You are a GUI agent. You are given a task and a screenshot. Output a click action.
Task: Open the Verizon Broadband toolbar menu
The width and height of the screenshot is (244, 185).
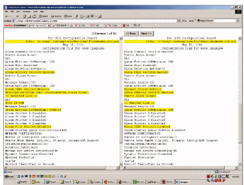[x=16, y=25]
